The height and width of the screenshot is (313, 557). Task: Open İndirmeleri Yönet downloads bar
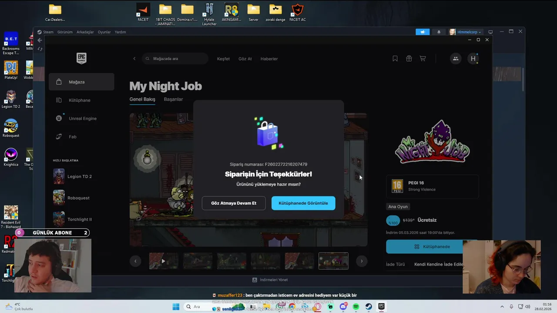(270, 280)
